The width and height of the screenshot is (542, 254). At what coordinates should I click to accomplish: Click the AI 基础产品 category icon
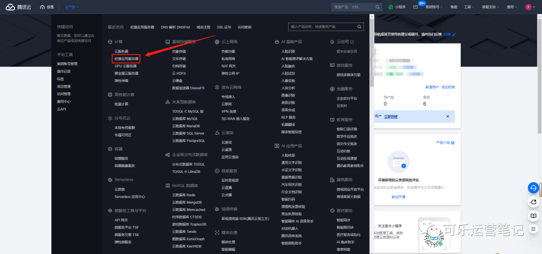click(277, 42)
